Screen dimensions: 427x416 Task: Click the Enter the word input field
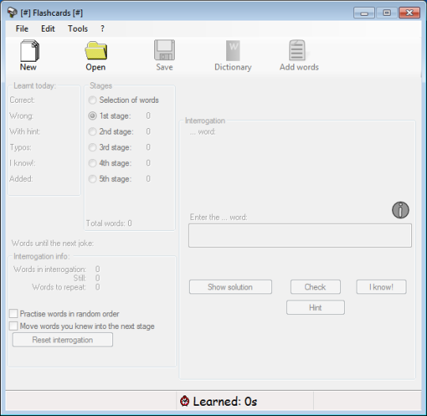[x=300, y=236]
